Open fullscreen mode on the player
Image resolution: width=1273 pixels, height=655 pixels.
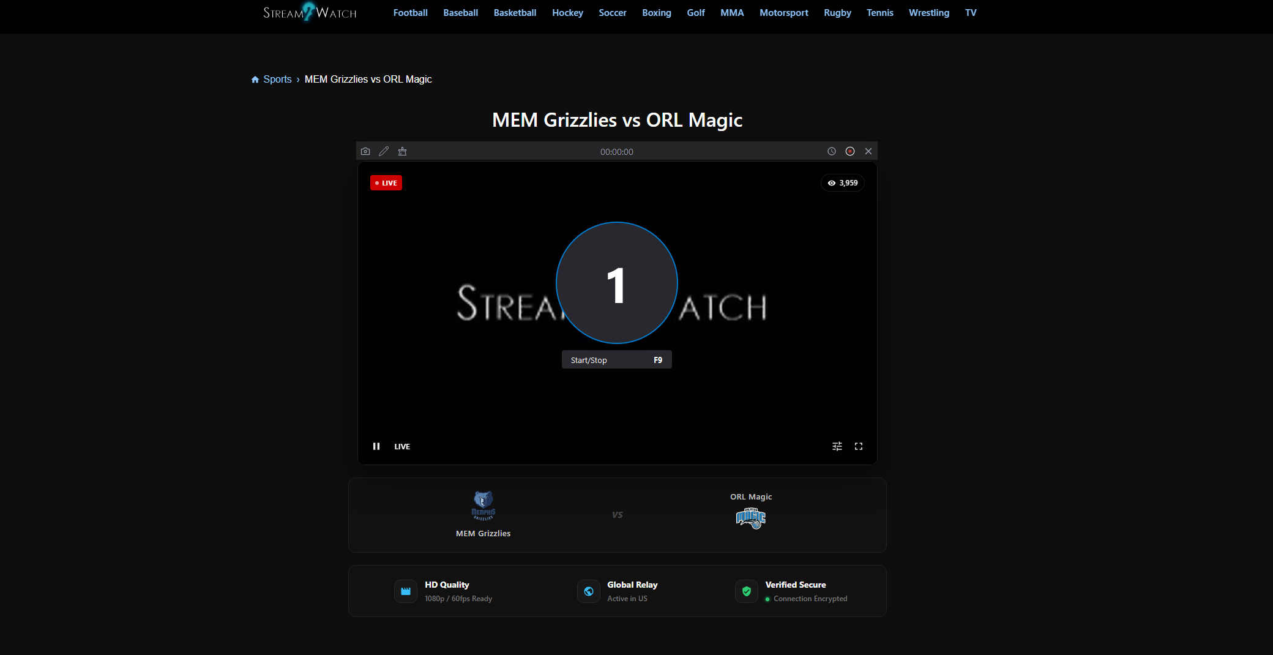click(859, 446)
